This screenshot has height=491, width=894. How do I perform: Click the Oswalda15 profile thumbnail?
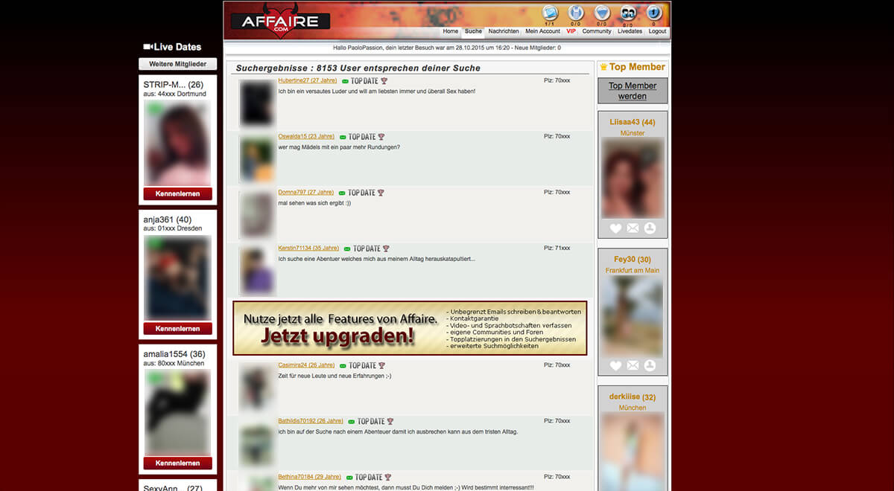257,158
